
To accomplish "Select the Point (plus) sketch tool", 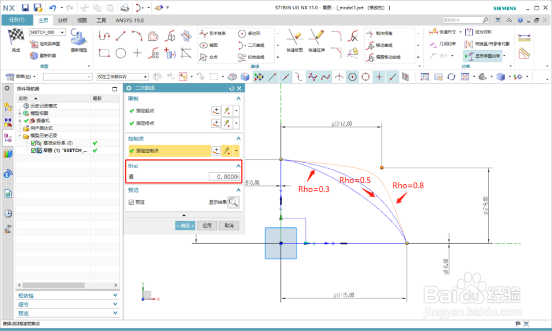I will pyautogui.click(x=137, y=53).
